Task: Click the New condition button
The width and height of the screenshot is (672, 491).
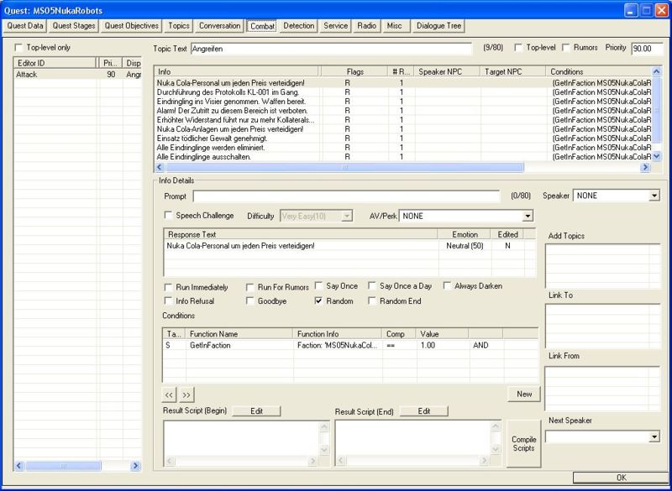Action: tap(524, 394)
